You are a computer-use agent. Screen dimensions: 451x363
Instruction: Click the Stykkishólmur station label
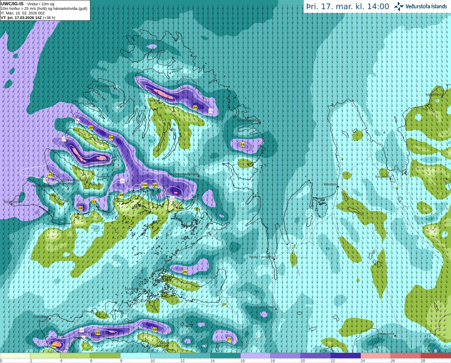click(135, 289)
